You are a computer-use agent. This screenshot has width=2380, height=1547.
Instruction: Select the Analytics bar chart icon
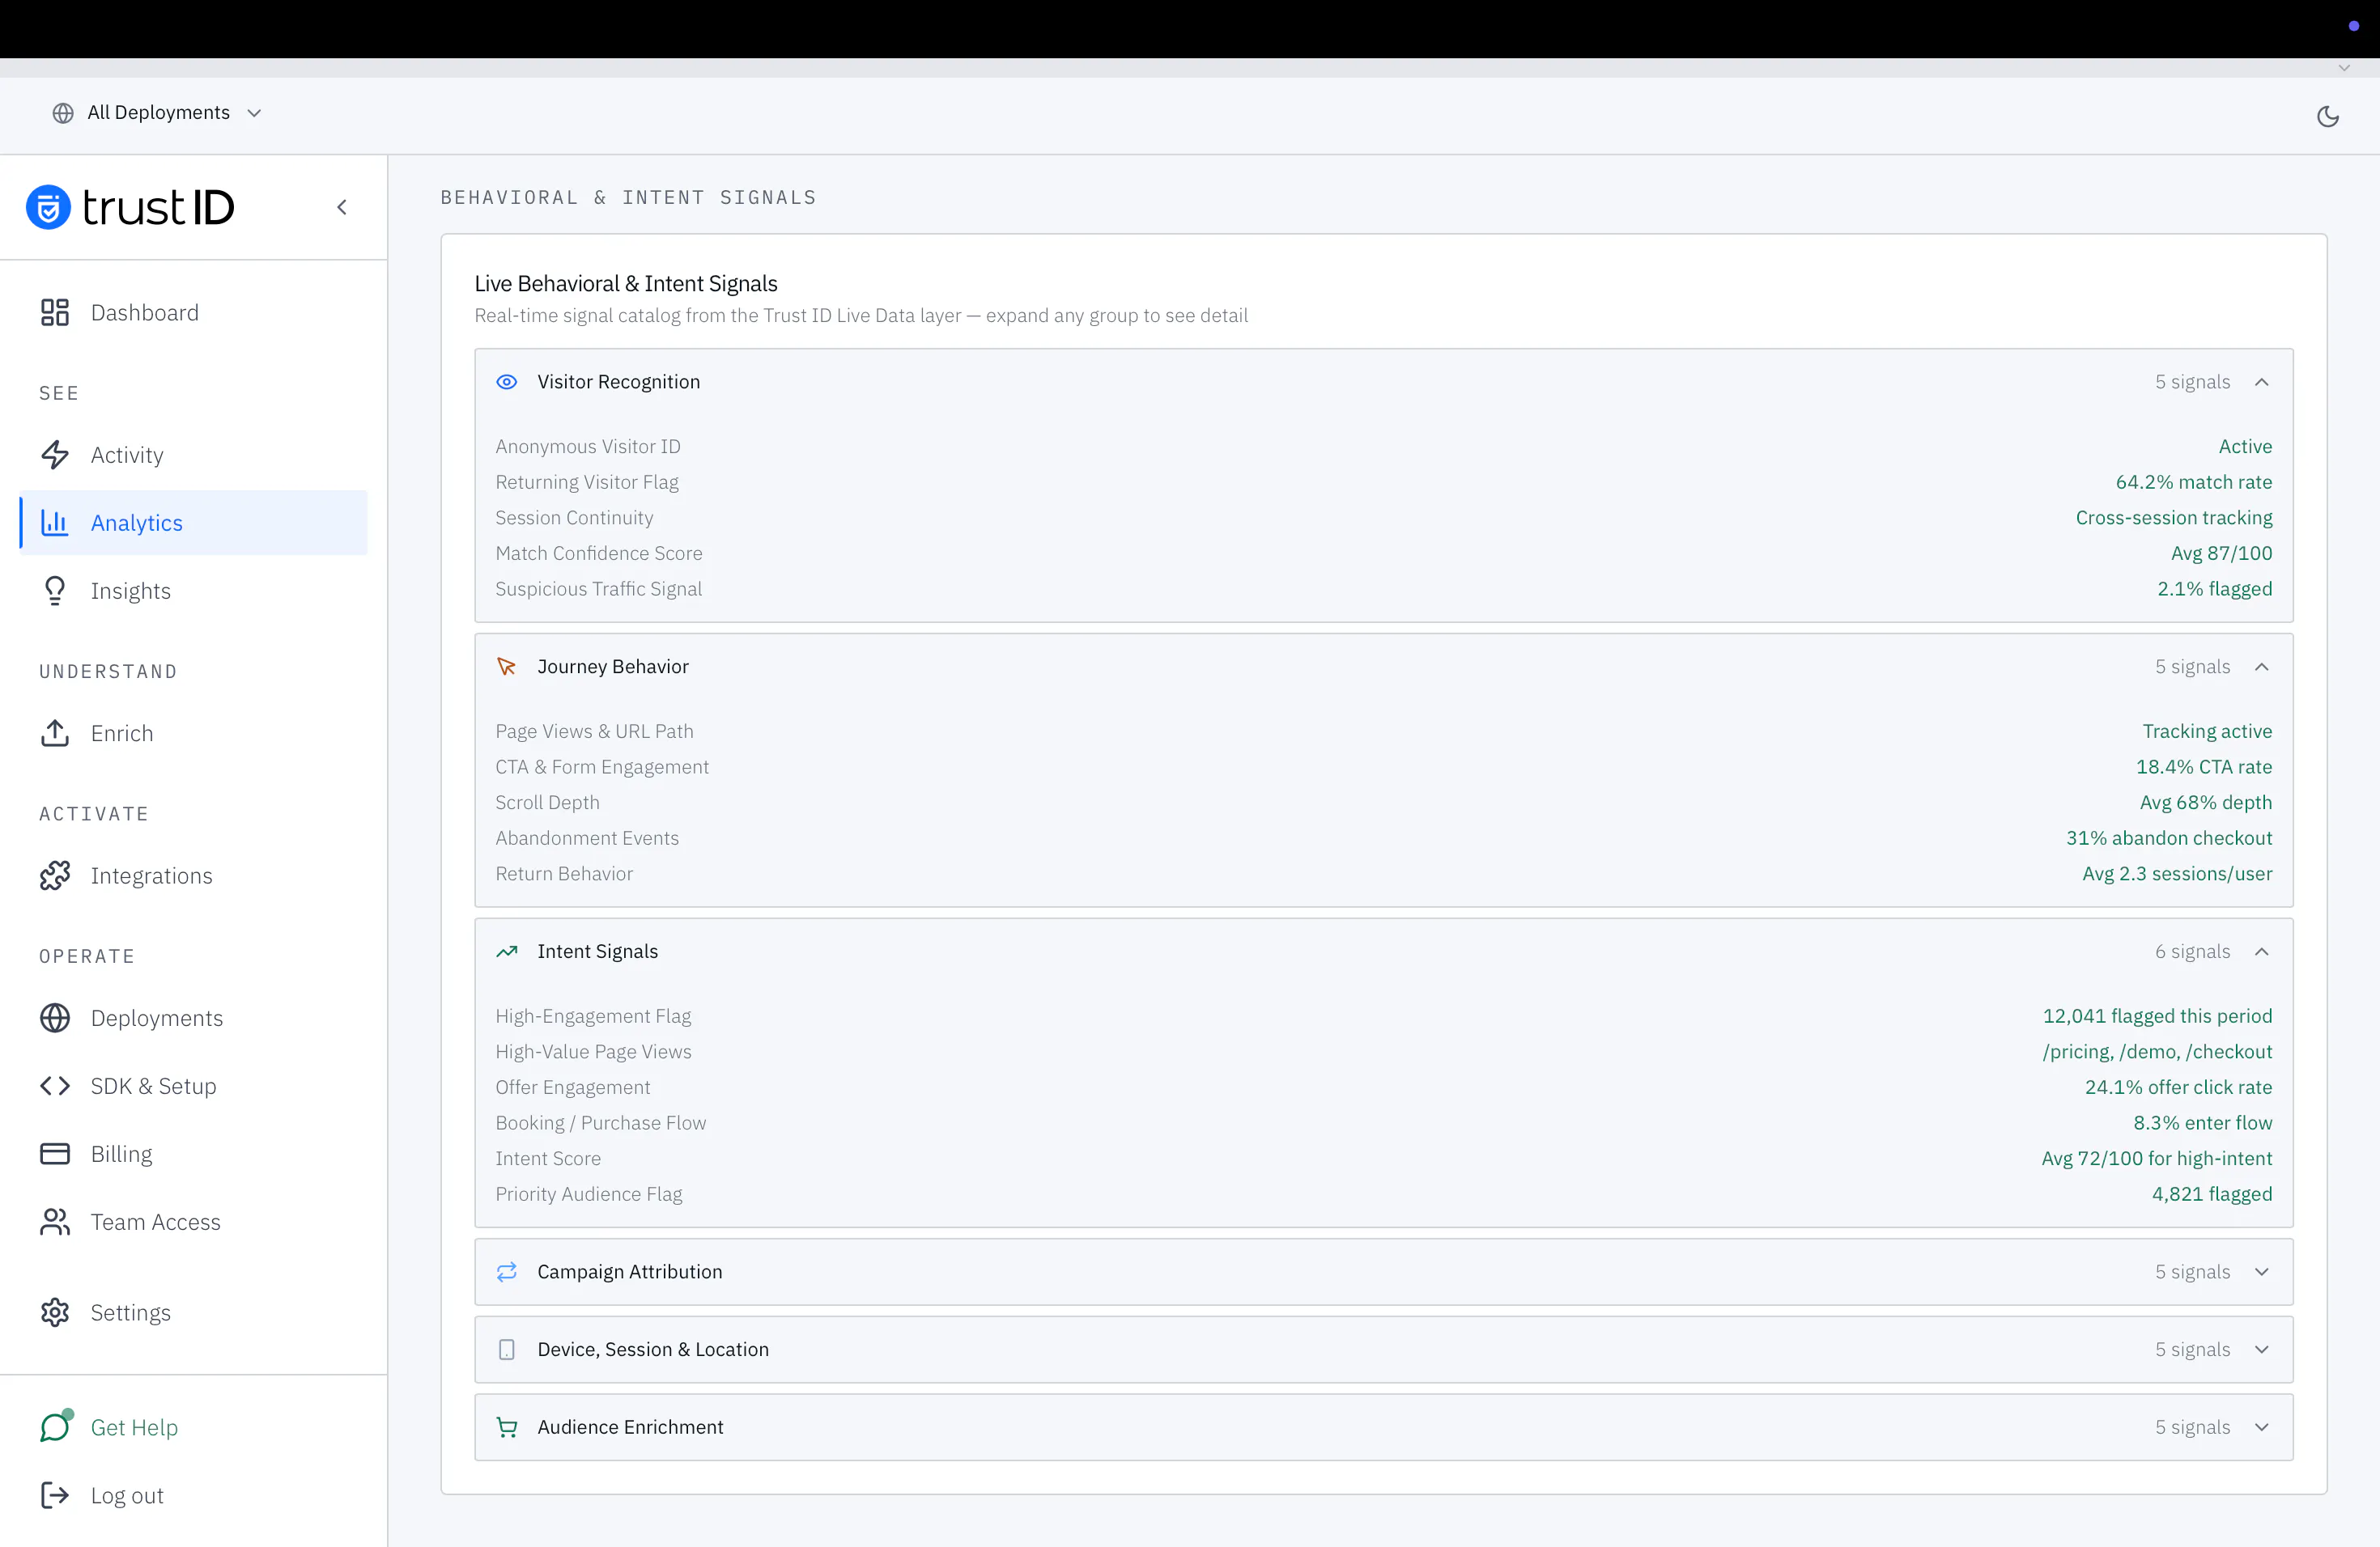click(x=55, y=523)
